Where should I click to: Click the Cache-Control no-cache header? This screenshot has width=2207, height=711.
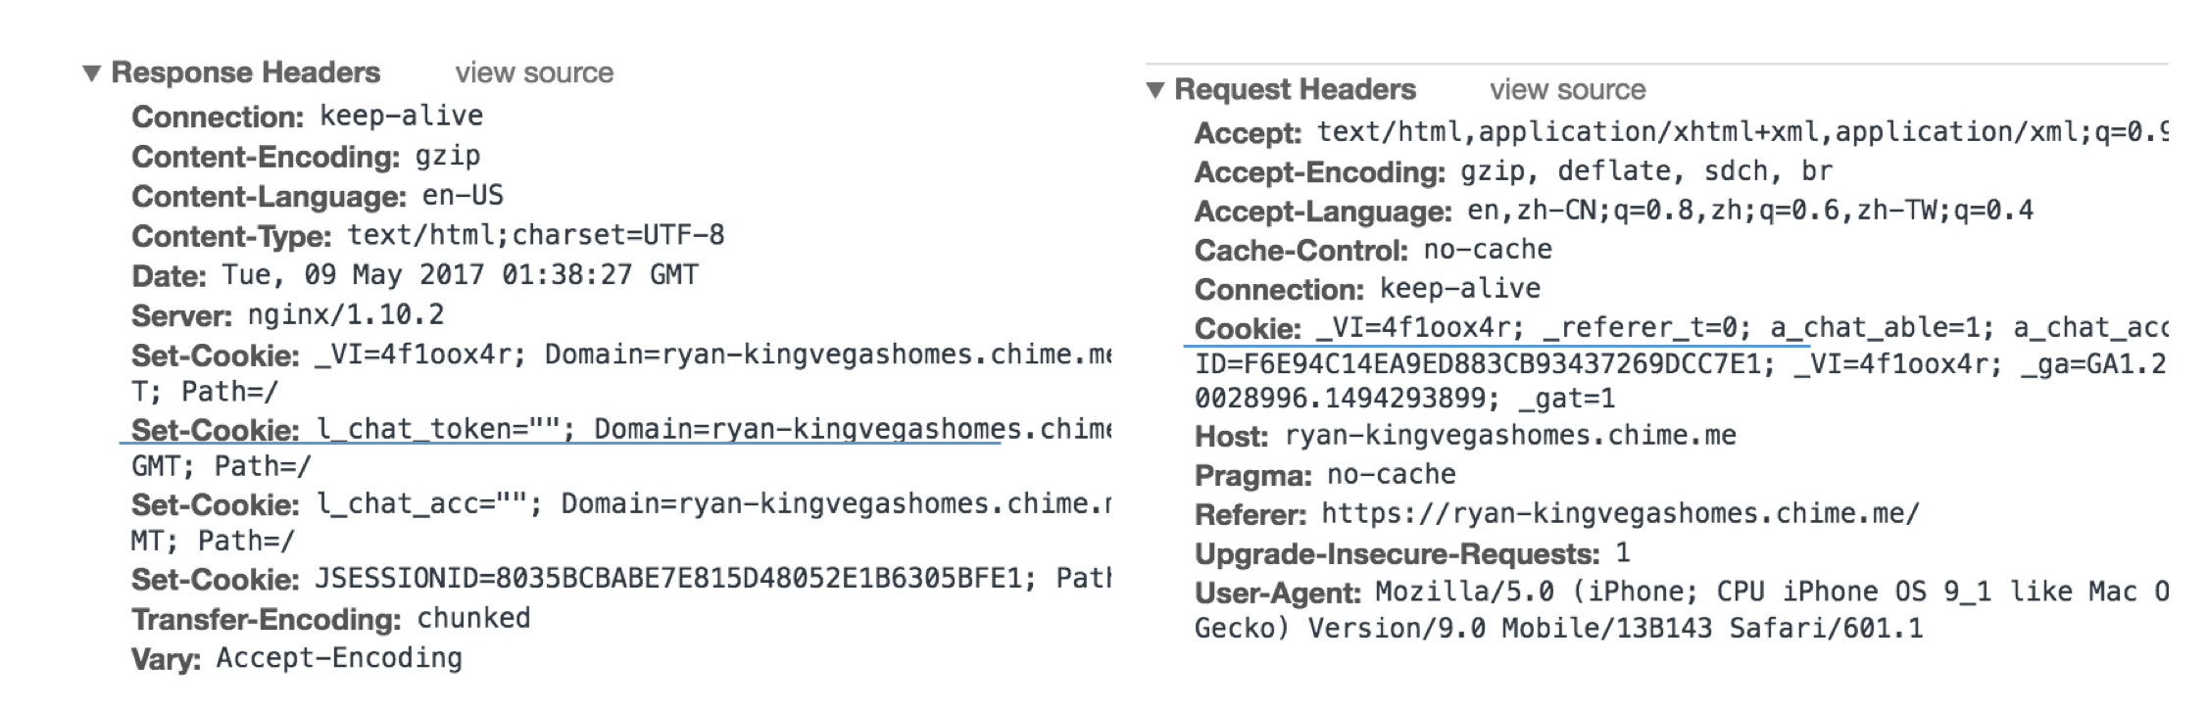(1373, 250)
